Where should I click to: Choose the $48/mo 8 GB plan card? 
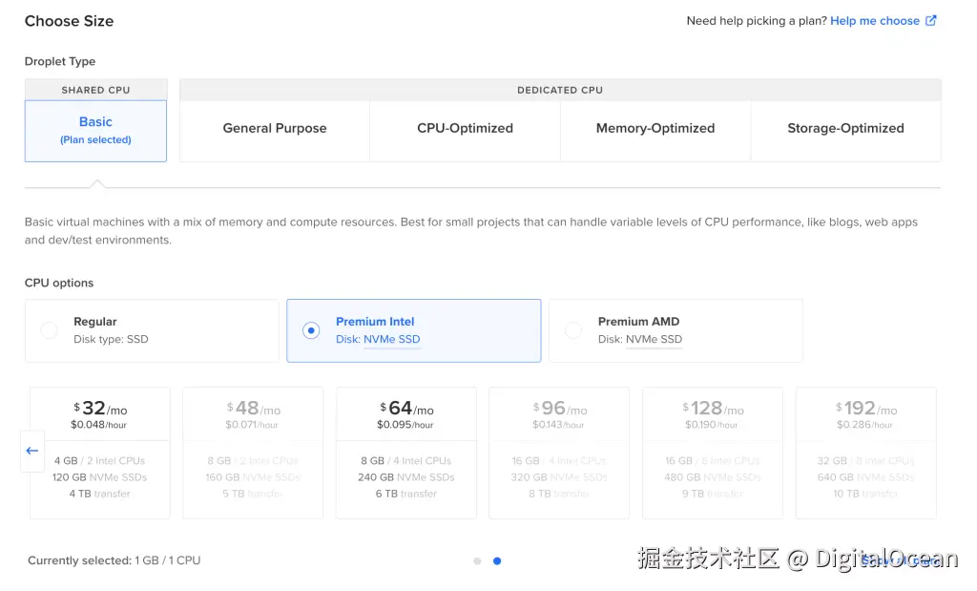coord(253,453)
